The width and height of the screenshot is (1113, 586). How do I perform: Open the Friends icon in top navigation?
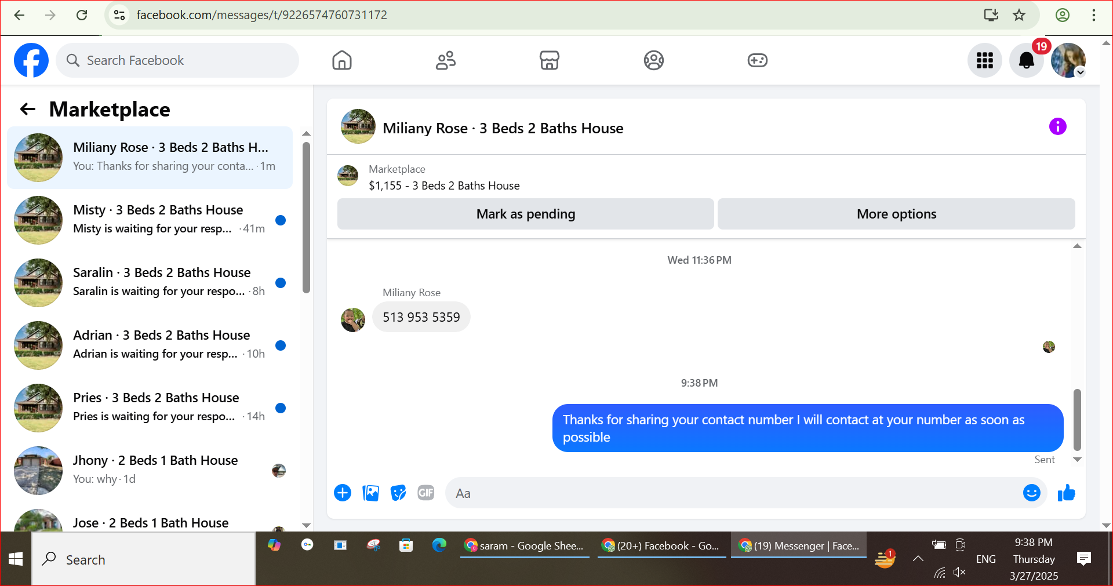pos(446,60)
